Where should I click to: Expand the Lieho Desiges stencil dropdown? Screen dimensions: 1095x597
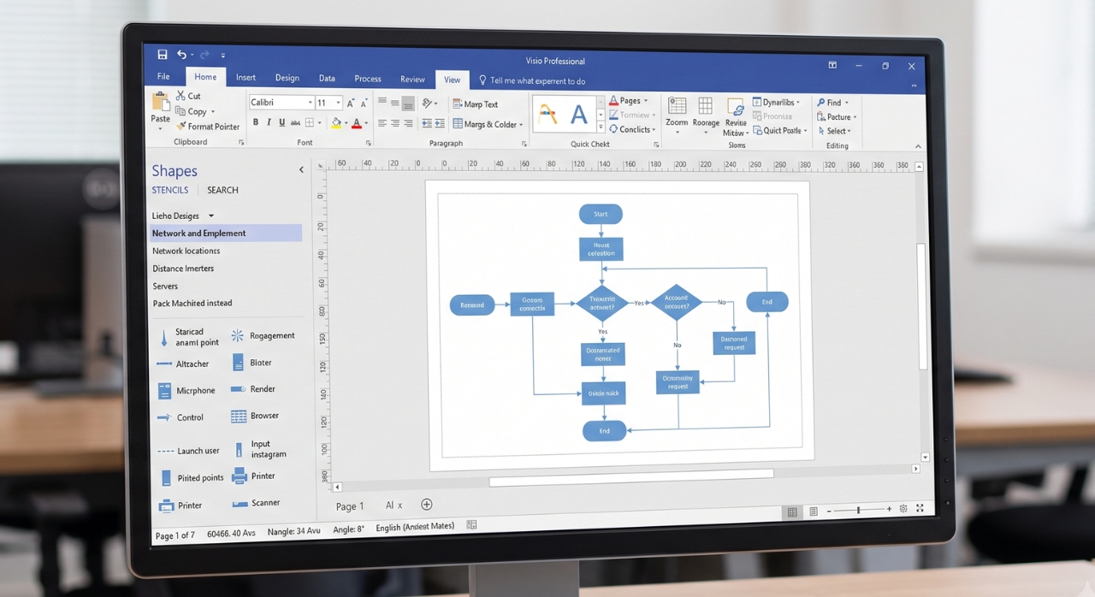pos(211,216)
